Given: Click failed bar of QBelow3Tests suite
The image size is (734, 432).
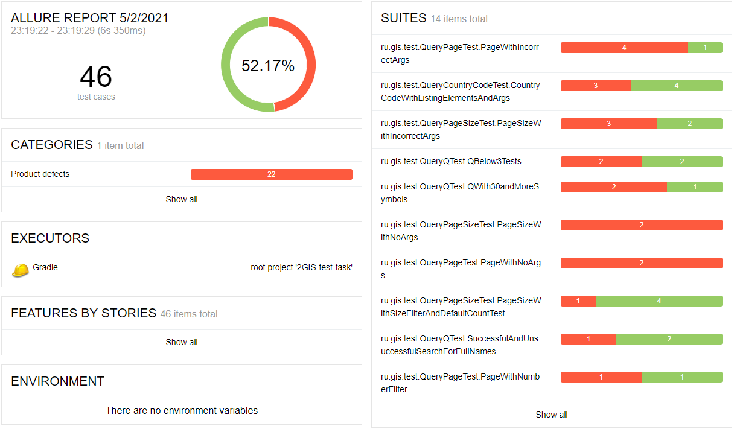Looking at the screenshot, I should click(x=601, y=162).
